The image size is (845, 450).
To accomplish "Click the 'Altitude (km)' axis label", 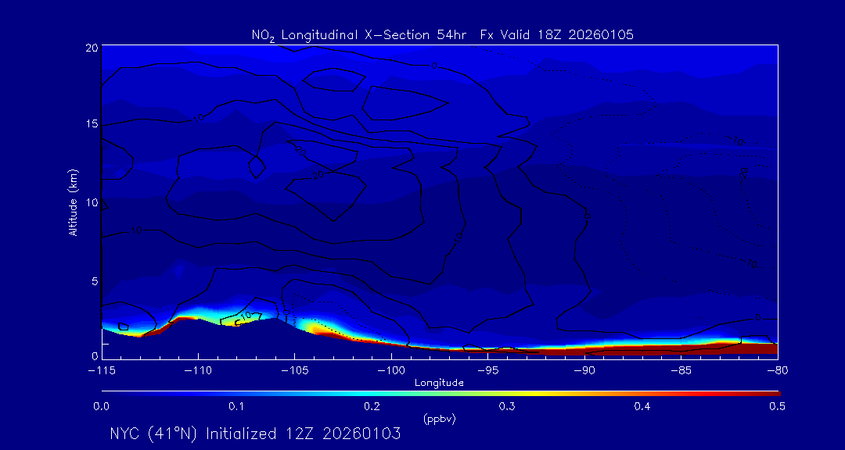I will [x=73, y=202].
